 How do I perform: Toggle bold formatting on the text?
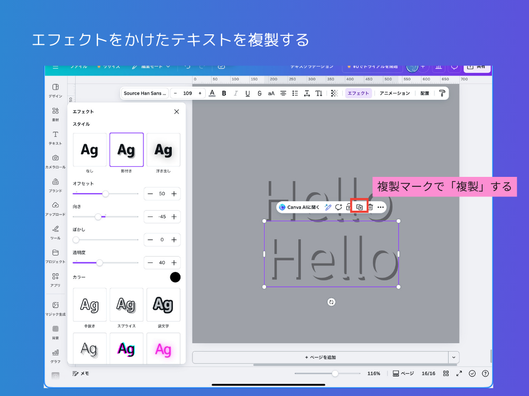tap(223, 93)
